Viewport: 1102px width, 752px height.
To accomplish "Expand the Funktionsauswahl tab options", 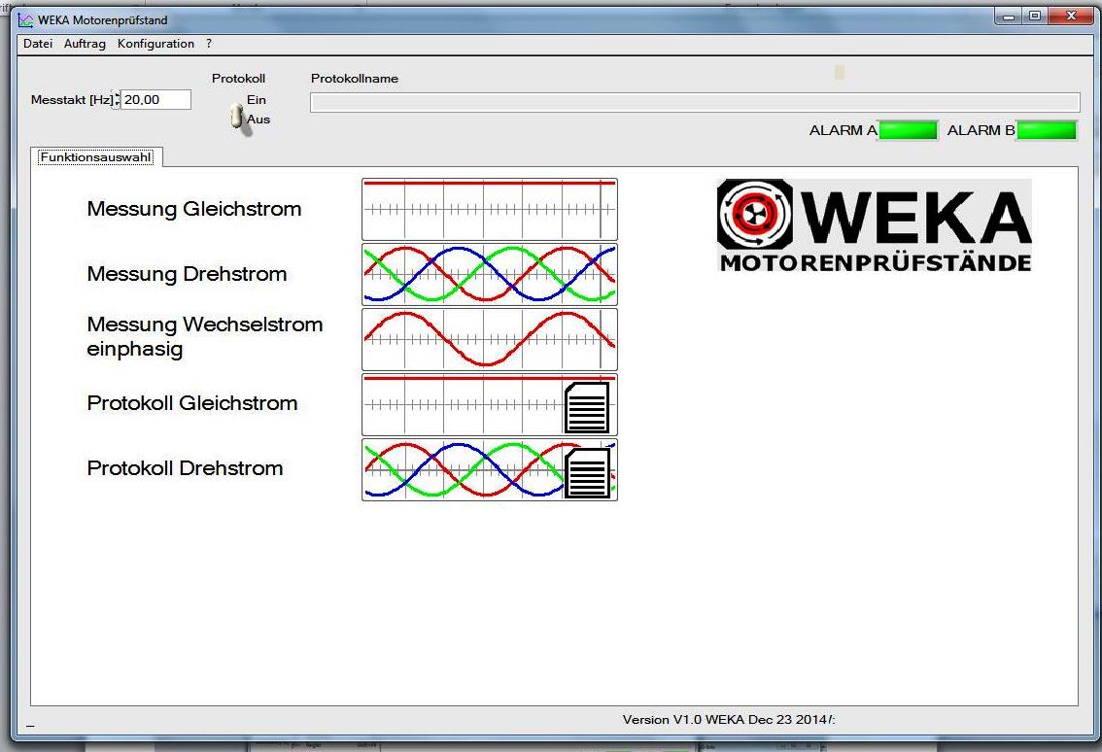I will pyautogui.click(x=96, y=155).
